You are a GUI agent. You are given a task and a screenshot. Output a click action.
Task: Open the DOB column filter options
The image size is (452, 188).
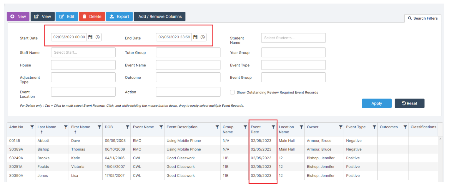[x=127, y=127]
